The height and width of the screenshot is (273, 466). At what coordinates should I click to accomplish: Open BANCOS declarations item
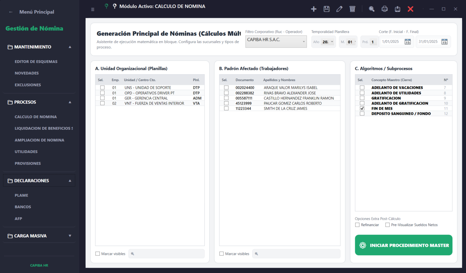pos(23,207)
